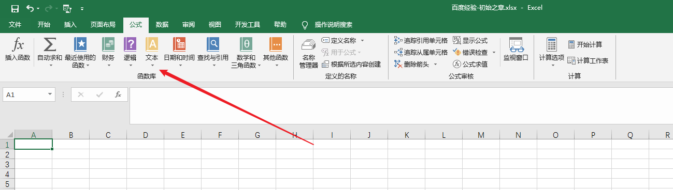
Task: Click 追踪从属单元格 button
Action: point(421,52)
